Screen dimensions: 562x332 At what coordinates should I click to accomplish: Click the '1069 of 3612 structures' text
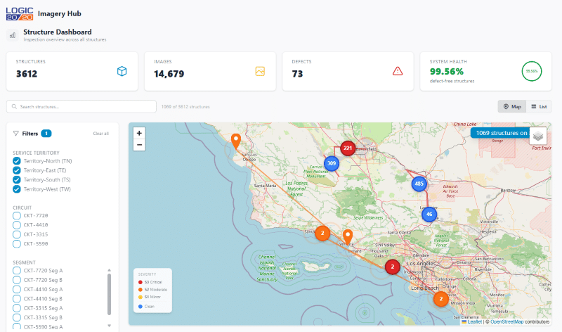pyautogui.click(x=185, y=107)
